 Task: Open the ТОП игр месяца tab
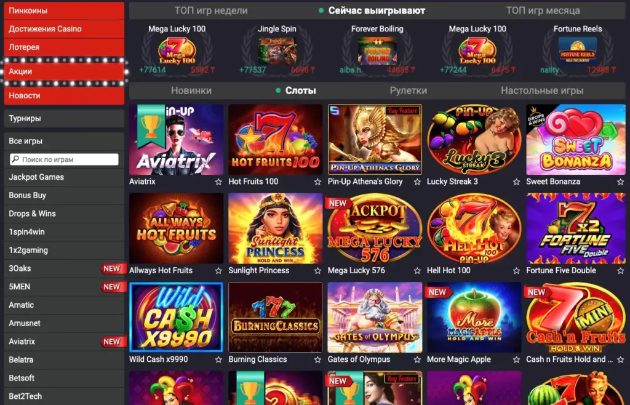[x=543, y=11]
